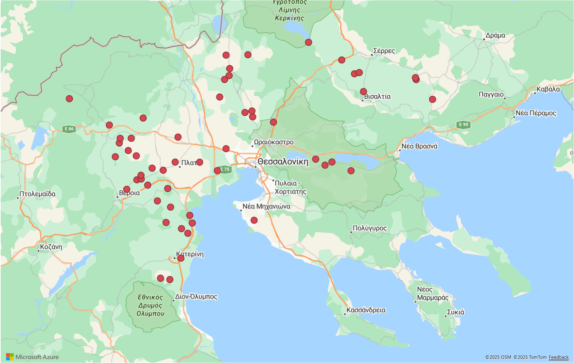Click the Κοζάνη city label
Image resolution: width=574 pixels, height=363 pixels.
pos(51,247)
